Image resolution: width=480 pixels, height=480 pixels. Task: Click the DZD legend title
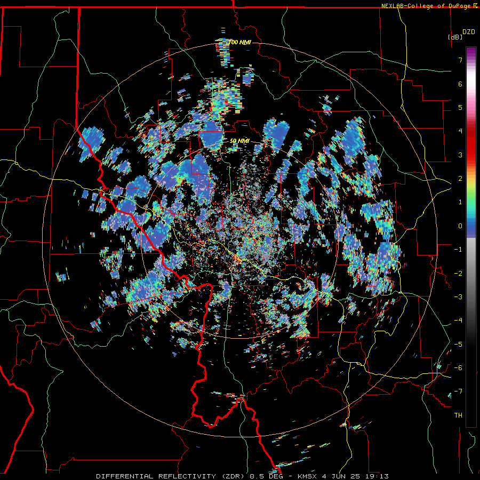(x=469, y=32)
